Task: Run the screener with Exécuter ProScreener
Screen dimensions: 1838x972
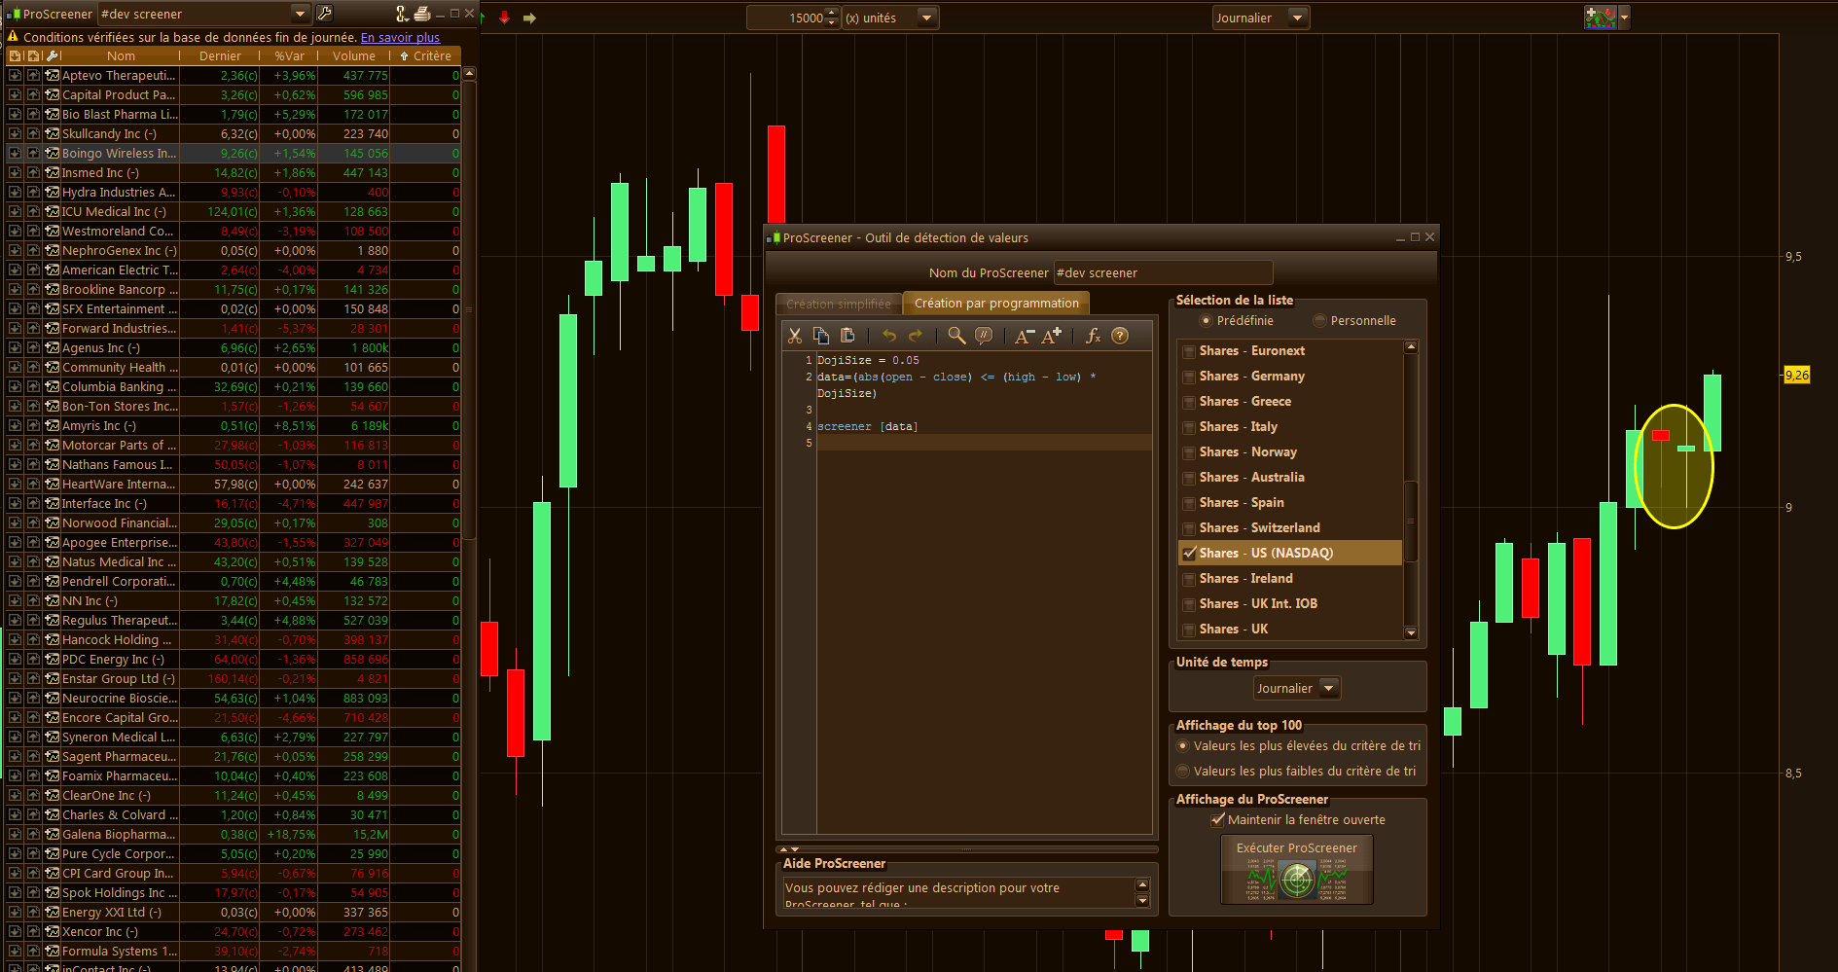Action: tap(1297, 870)
